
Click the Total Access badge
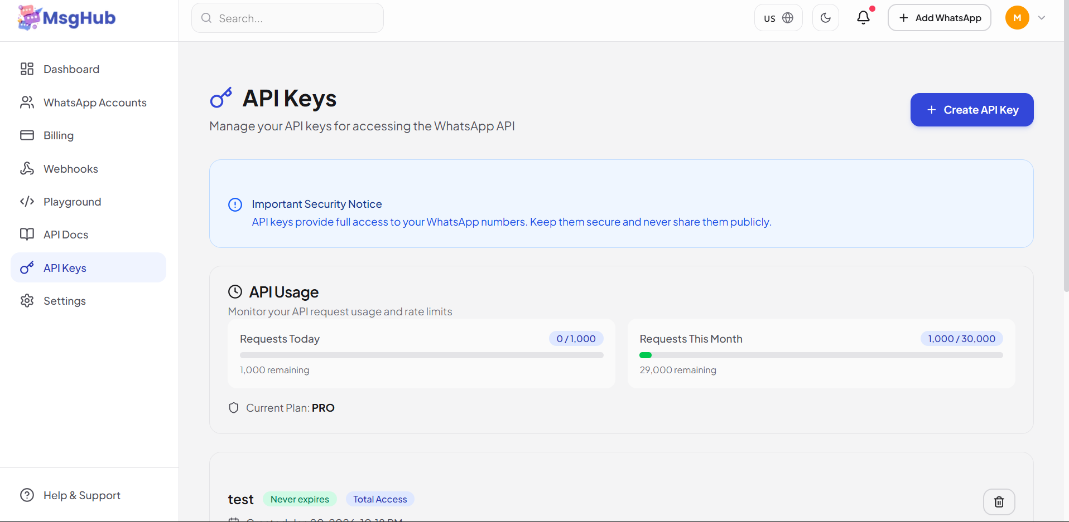380,499
